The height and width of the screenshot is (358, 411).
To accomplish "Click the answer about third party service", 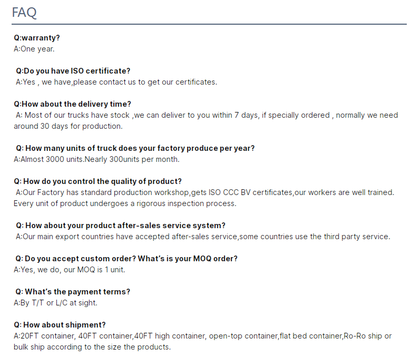I will point(203,237).
